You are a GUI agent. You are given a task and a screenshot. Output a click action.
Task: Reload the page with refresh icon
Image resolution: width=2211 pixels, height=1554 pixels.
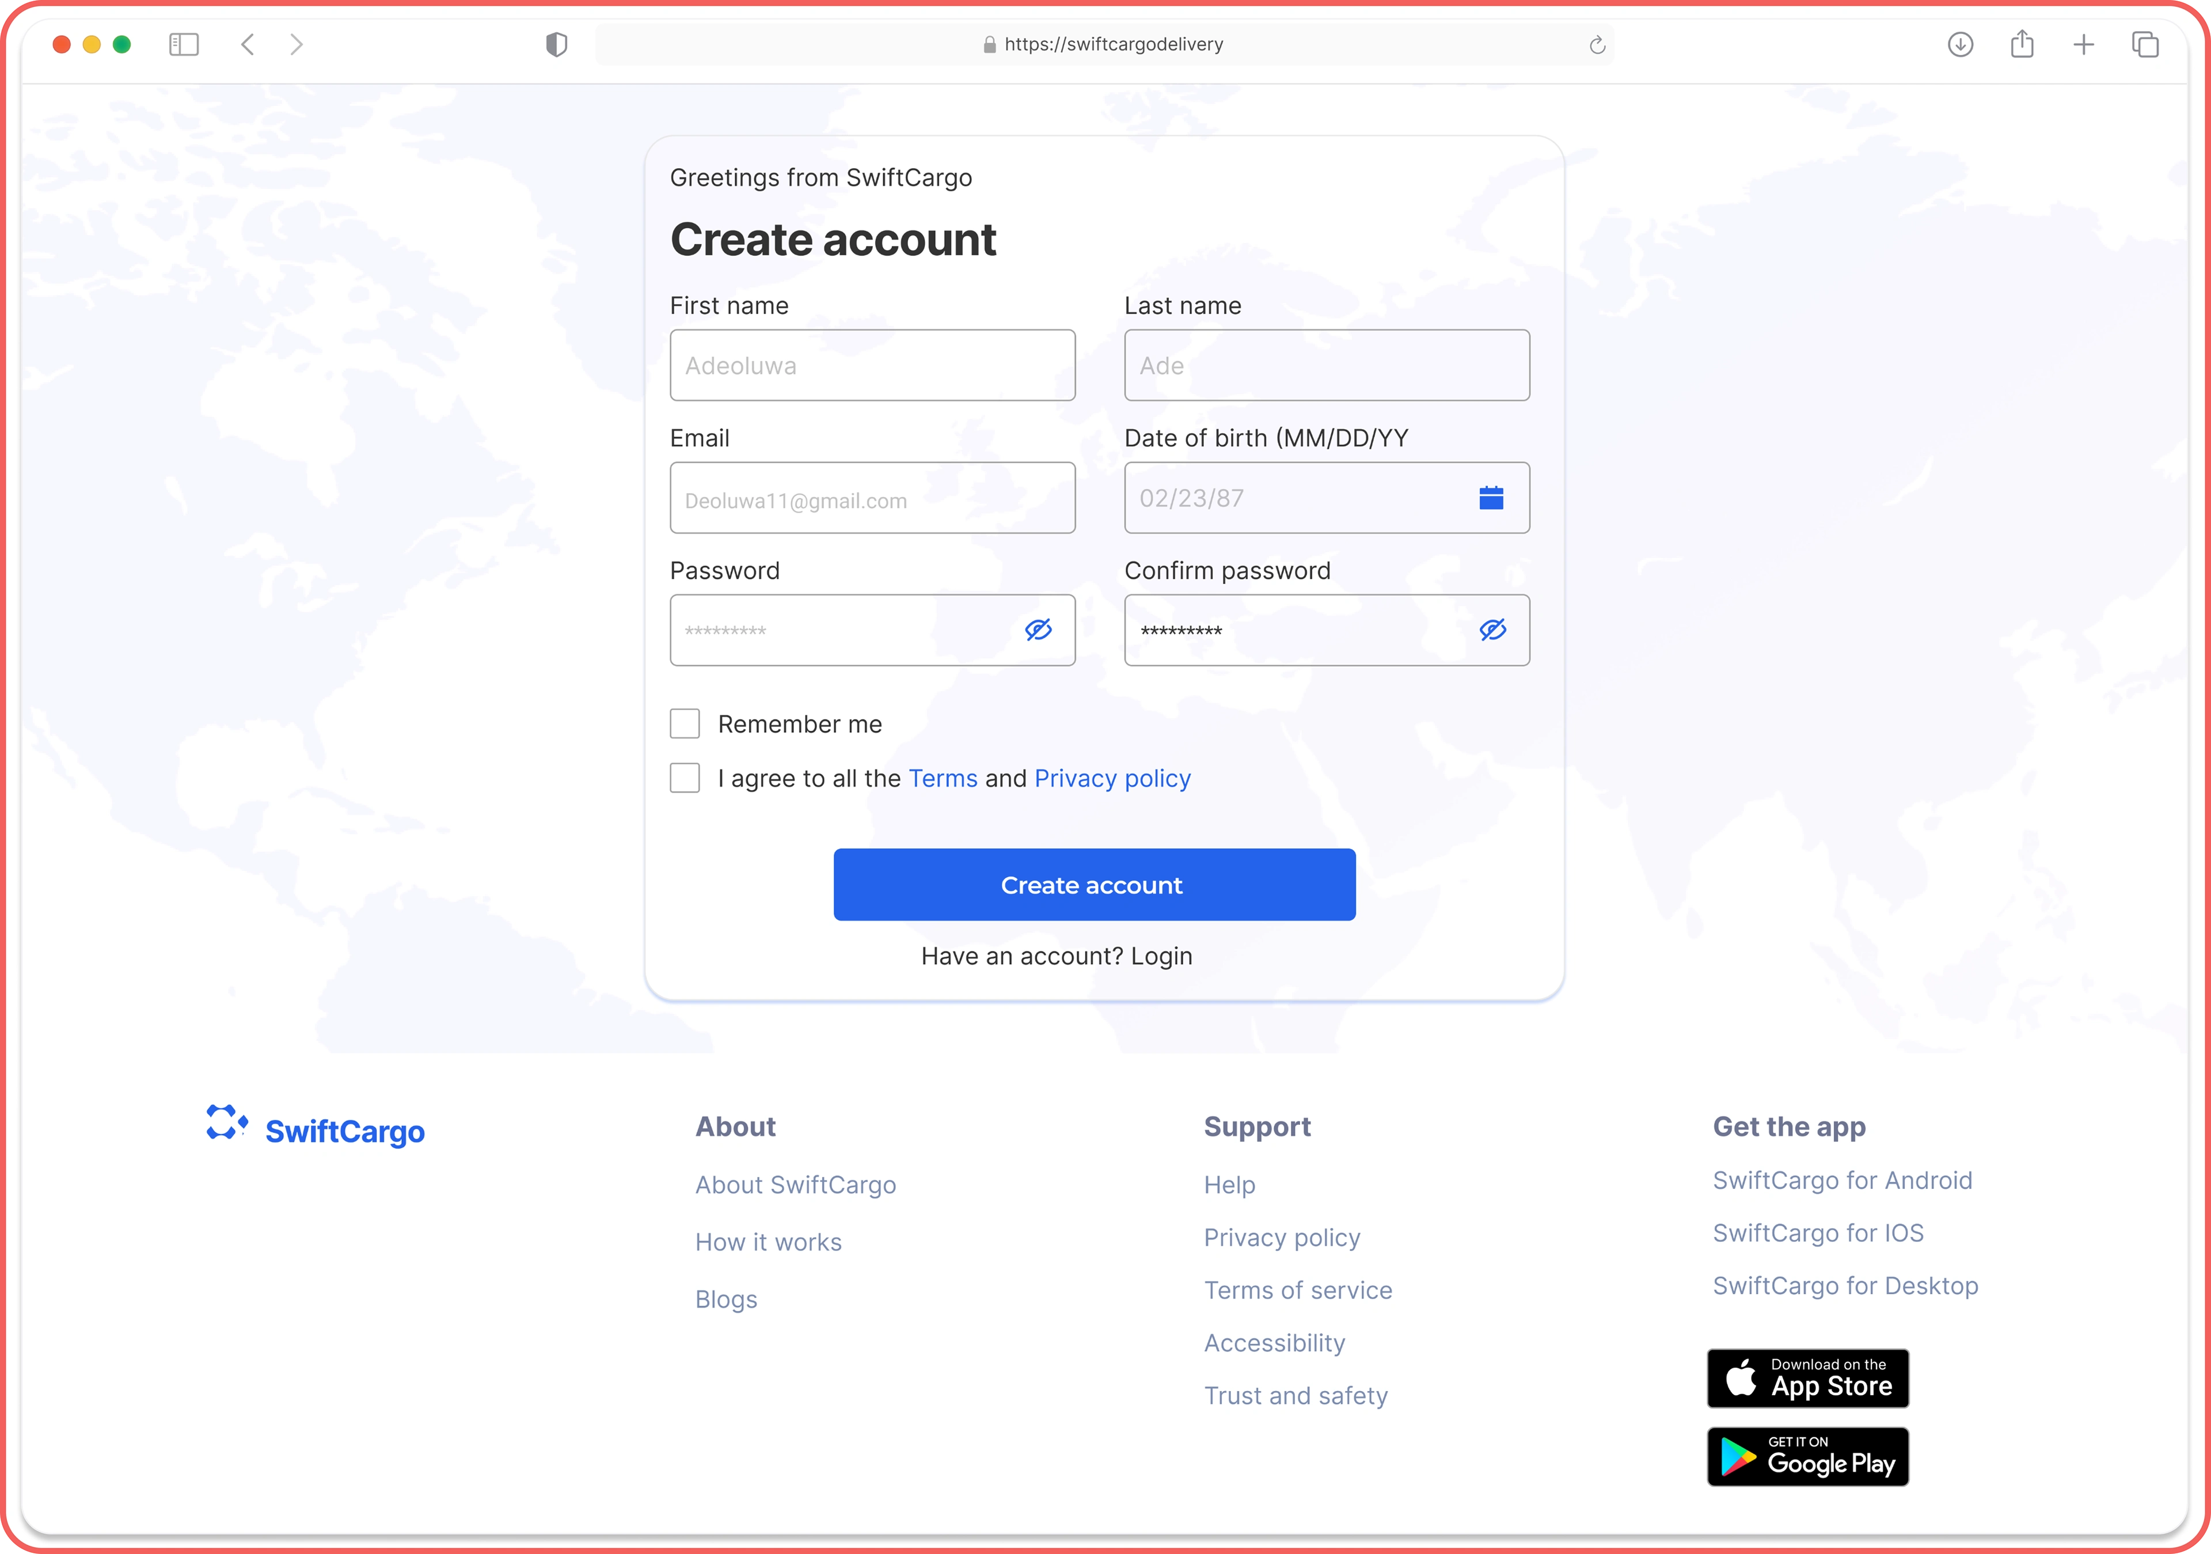[1597, 46]
